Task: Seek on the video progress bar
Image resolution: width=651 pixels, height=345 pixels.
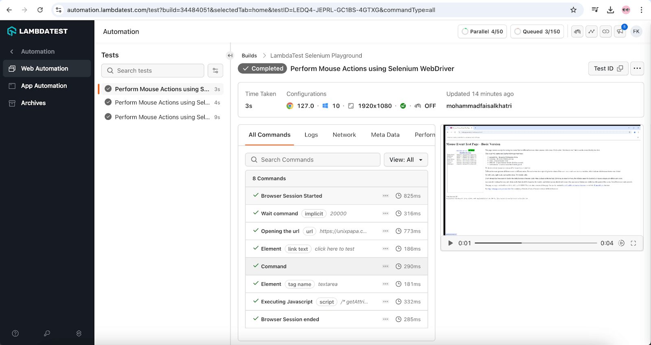Action: coord(535,243)
